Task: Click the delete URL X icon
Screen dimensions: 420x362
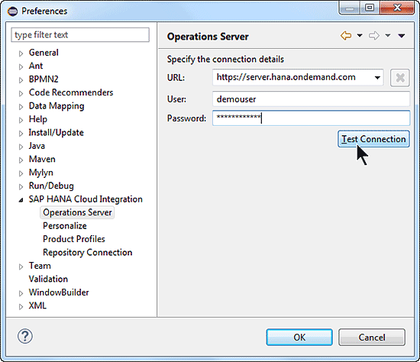Action: click(x=400, y=78)
